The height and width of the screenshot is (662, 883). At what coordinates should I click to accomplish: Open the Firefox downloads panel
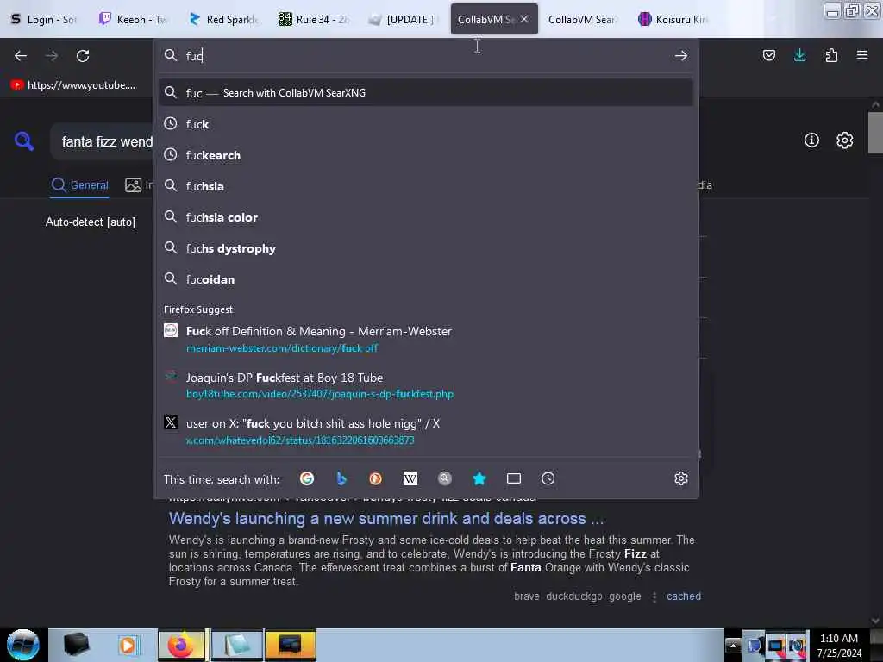[x=799, y=55]
